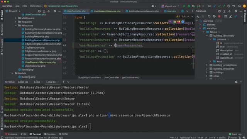Collapse the building_dictionary table node

click(207, 36)
